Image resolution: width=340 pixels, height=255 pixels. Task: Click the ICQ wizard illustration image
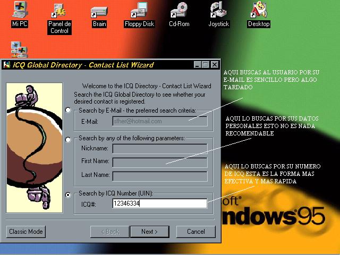[x=34, y=148]
